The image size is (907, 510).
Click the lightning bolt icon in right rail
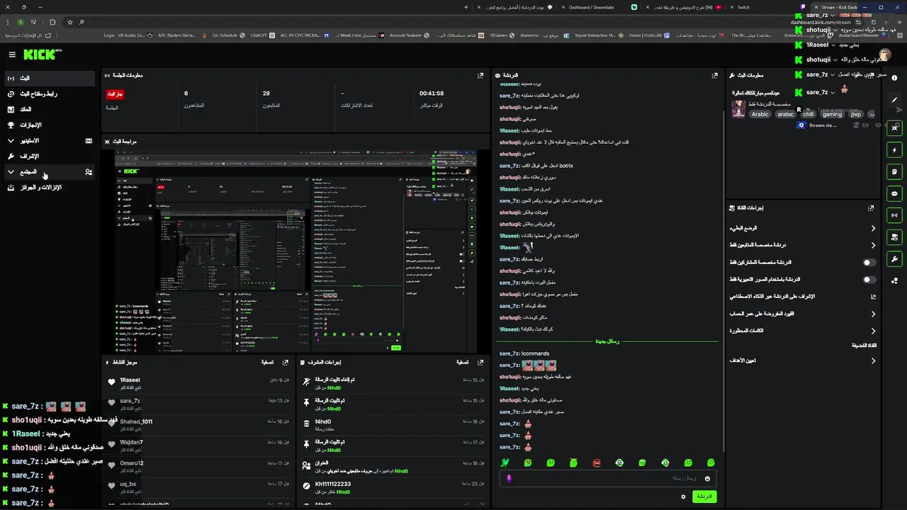click(895, 150)
